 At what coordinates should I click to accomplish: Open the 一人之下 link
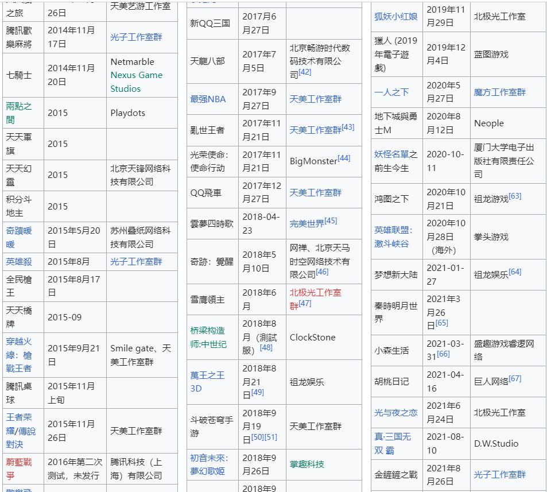point(391,92)
